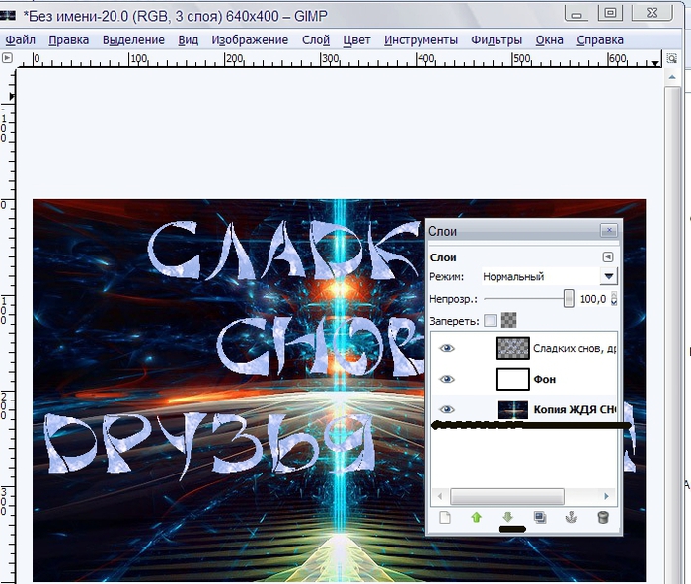The height and width of the screenshot is (584, 691).
Task: Open the Файл menu
Action: [x=21, y=40]
